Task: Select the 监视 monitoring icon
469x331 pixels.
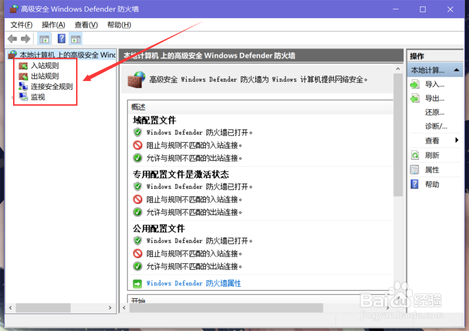Action: pyautogui.click(x=23, y=97)
